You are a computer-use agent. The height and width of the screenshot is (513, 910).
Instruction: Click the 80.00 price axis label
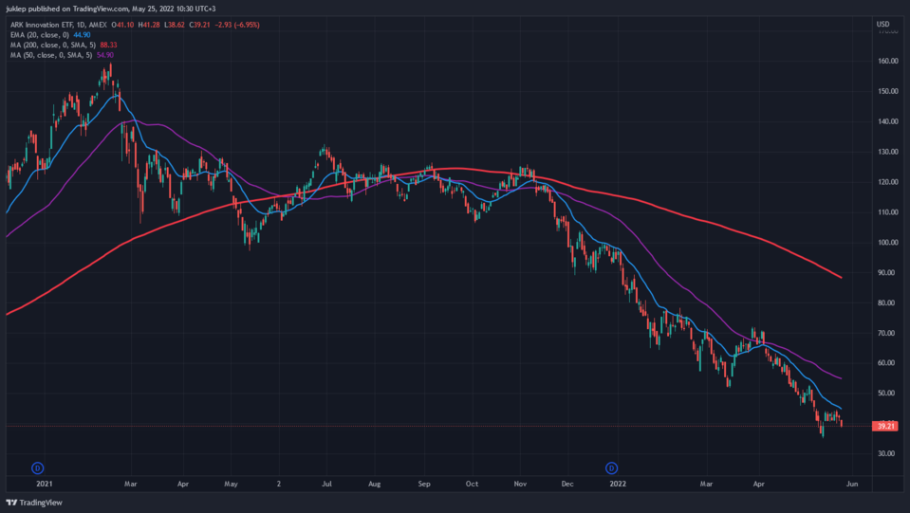[886, 302]
